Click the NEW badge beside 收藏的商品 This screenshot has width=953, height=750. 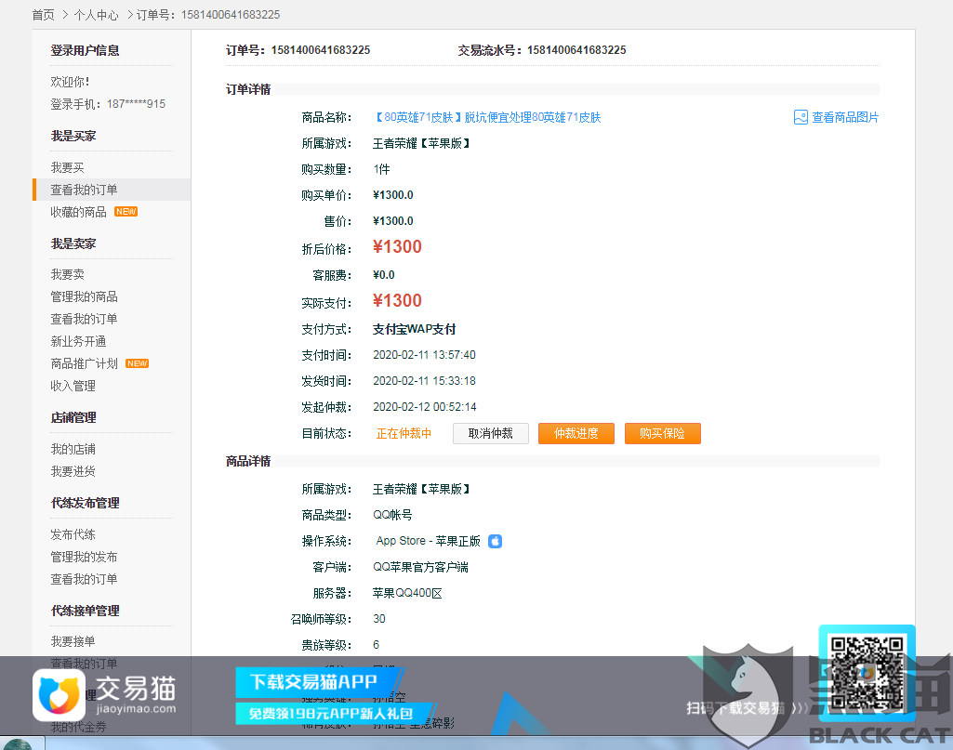pyautogui.click(x=126, y=212)
